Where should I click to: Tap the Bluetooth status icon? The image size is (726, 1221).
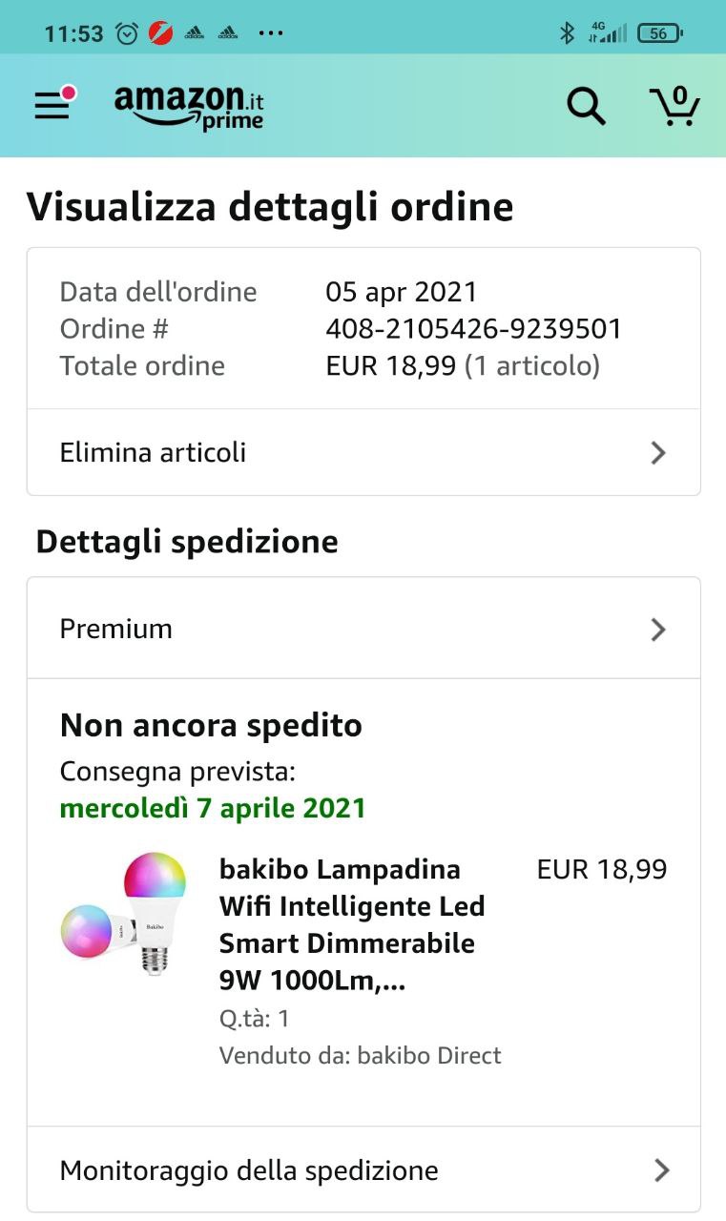(567, 33)
